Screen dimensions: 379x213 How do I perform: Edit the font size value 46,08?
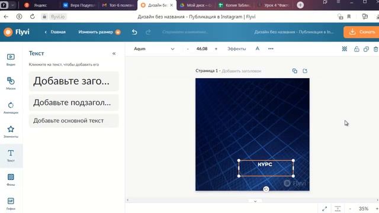click(x=202, y=49)
